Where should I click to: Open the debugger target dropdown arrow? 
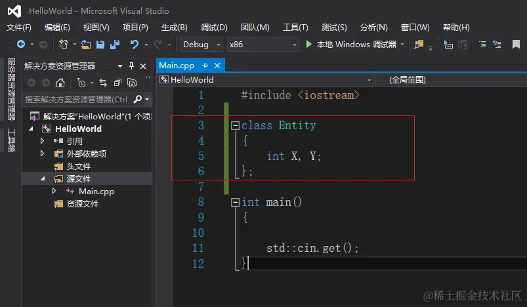[402, 45]
